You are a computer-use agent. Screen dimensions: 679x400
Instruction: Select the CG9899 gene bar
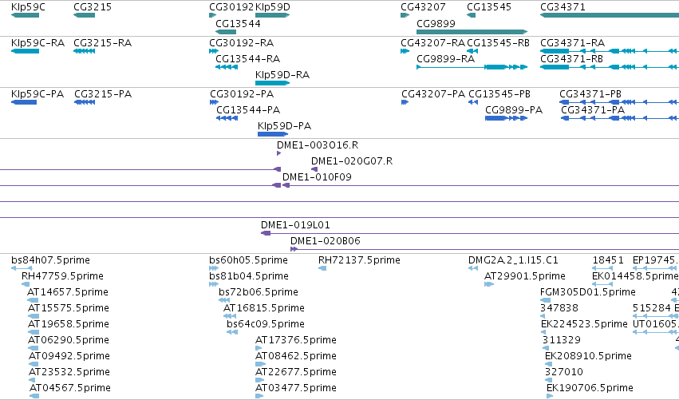tap(472, 32)
